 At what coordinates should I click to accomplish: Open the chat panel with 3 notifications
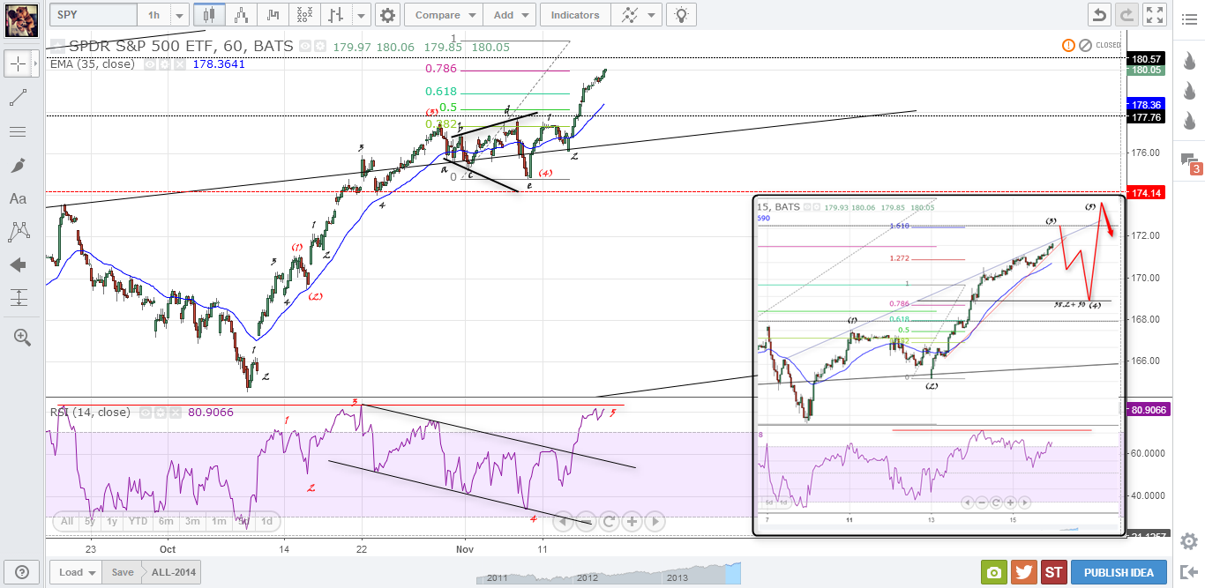(x=1191, y=162)
